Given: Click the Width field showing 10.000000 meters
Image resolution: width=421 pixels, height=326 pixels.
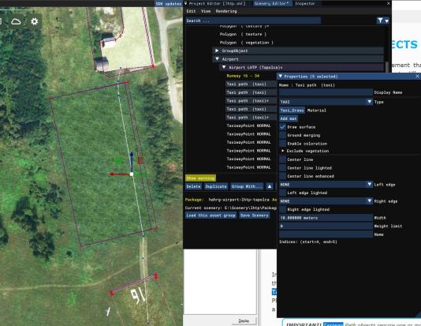Looking at the screenshot, I should [x=326, y=218].
